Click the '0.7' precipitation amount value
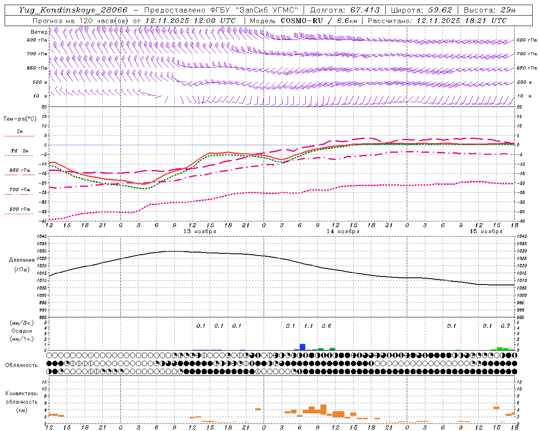 (x=505, y=326)
